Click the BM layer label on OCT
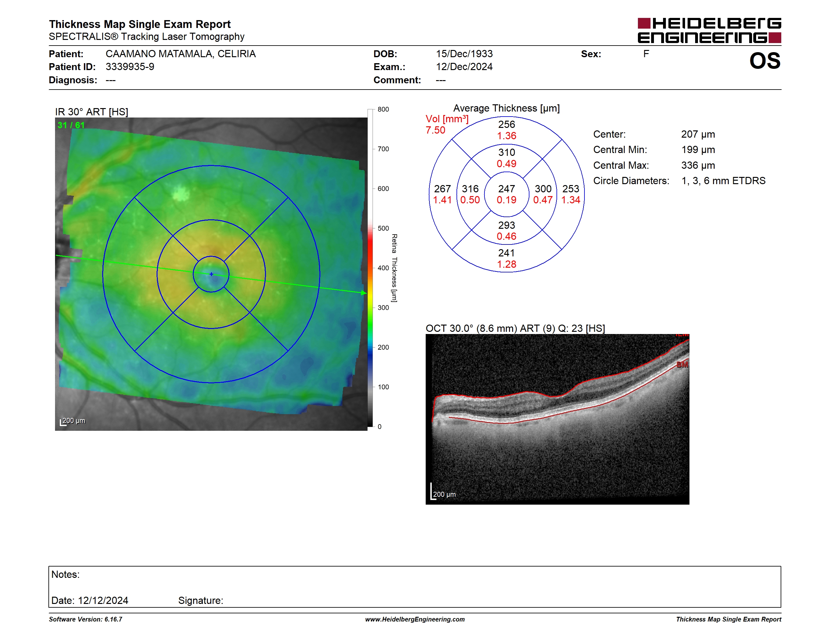Viewport: 830px width, 641px height. (x=682, y=364)
